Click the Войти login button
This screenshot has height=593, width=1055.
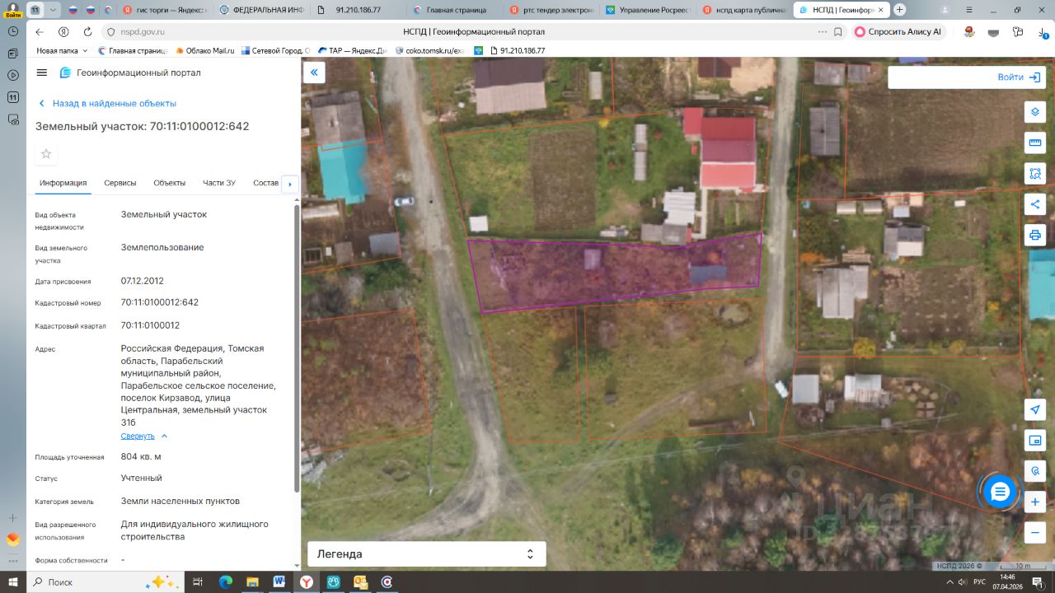click(1020, 77)
